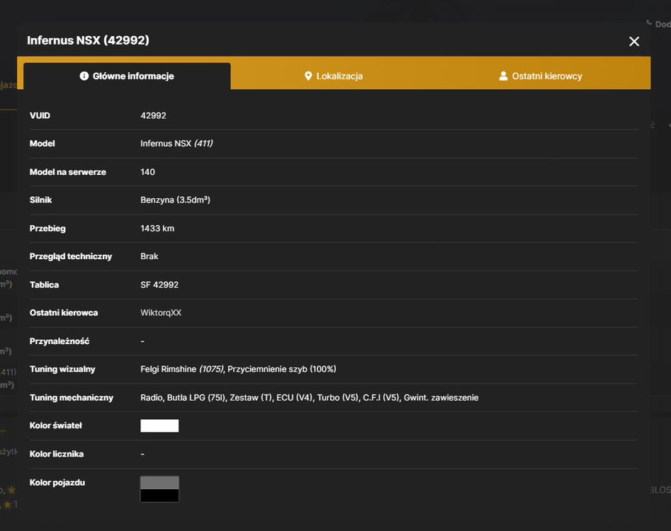This screenshot has width=671, height=531.
Task: Select the mileage value 1433 km
Action: tap(157, 228)
